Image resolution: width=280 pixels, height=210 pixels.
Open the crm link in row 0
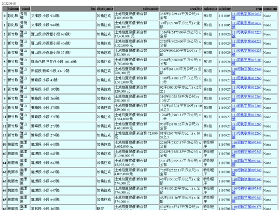pyautogui.click(x=247, y=16)
